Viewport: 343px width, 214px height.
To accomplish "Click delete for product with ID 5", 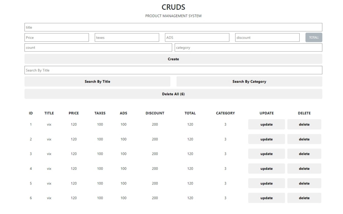I will click(304, 183).
